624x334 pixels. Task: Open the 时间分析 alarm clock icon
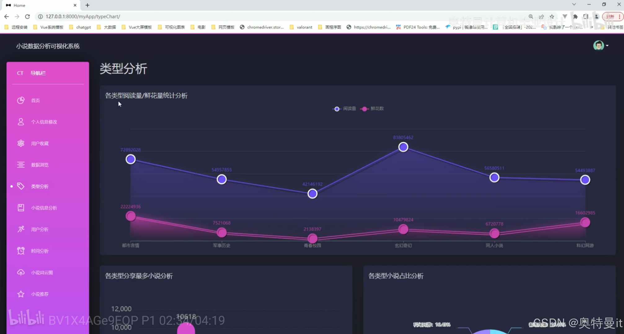[21, 251]
